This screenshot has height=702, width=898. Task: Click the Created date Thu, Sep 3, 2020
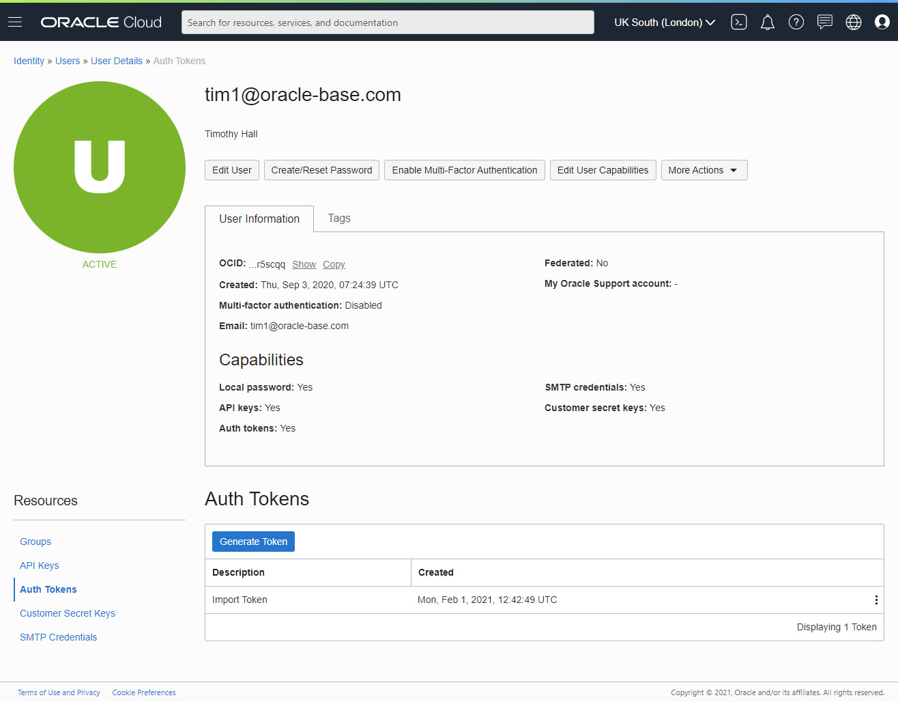tap(330, 285)
